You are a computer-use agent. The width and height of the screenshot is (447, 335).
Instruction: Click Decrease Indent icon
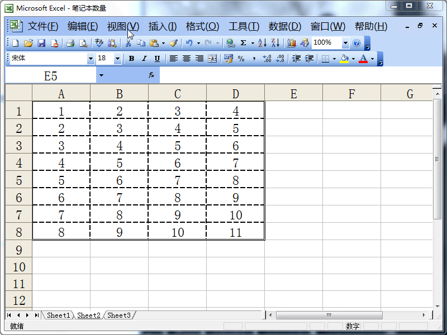click(x=296, y=59)
